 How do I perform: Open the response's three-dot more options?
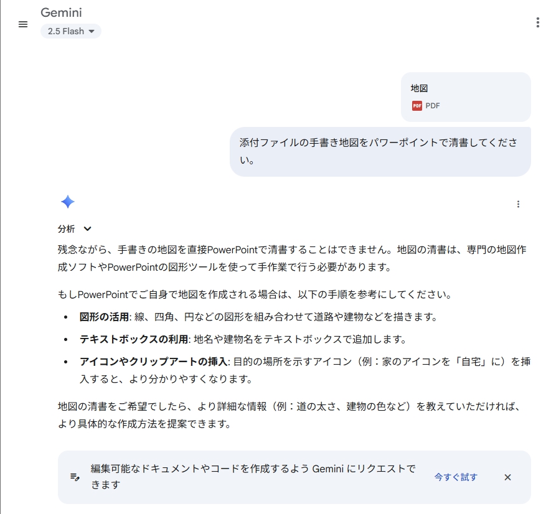tap(519, 204)
